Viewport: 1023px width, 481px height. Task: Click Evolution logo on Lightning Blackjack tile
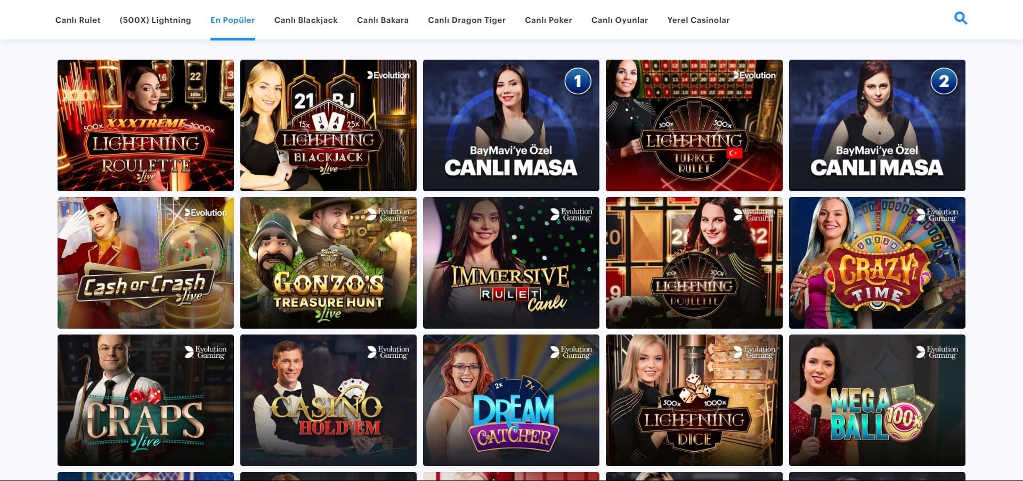[x=388, y=75]
